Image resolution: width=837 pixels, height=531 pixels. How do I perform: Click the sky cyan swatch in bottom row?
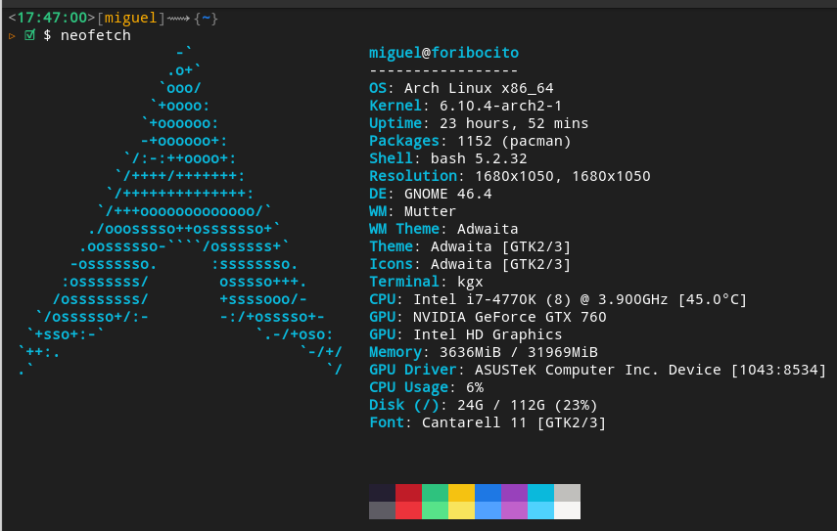[540, 510]
